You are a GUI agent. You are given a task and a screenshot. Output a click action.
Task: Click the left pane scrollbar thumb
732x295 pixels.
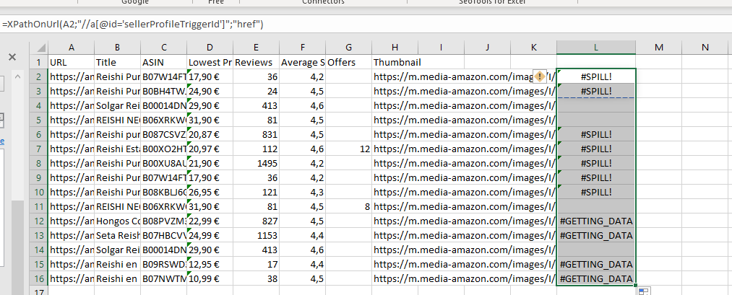coord(18,233)
